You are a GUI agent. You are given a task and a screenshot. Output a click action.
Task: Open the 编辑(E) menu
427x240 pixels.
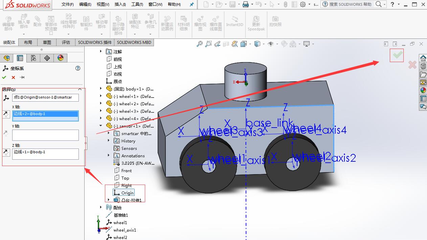(85, 4)
